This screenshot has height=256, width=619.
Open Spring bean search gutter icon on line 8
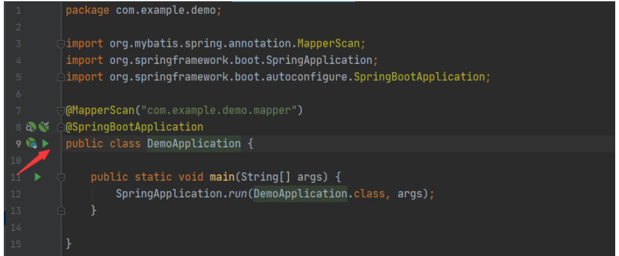(31, 127)
